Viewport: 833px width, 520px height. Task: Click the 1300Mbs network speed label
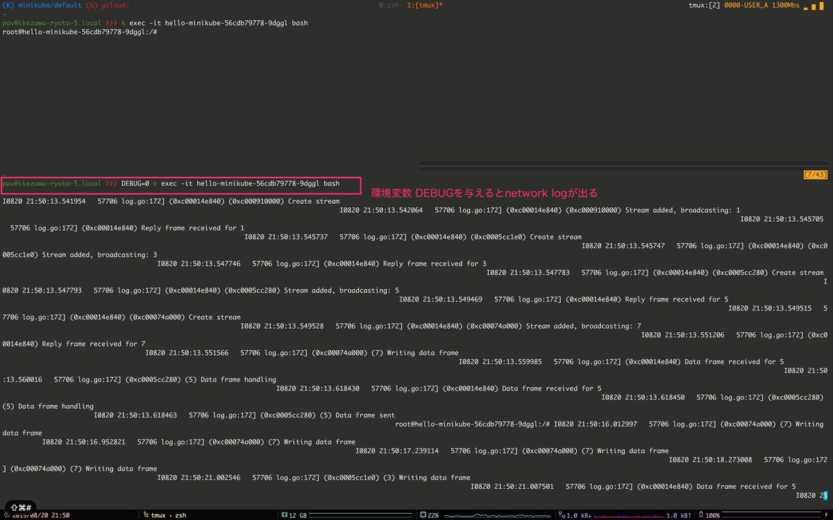[x=784, y=6]
